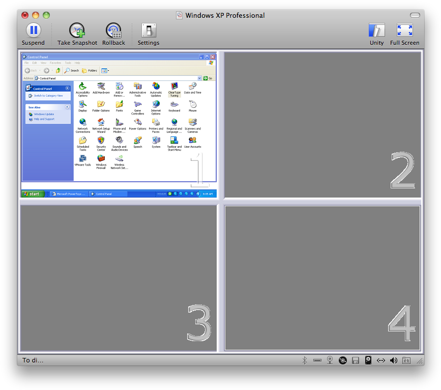Switch to Category View
This screenshot has height=390, width=441.
click(x=49, y=96)
